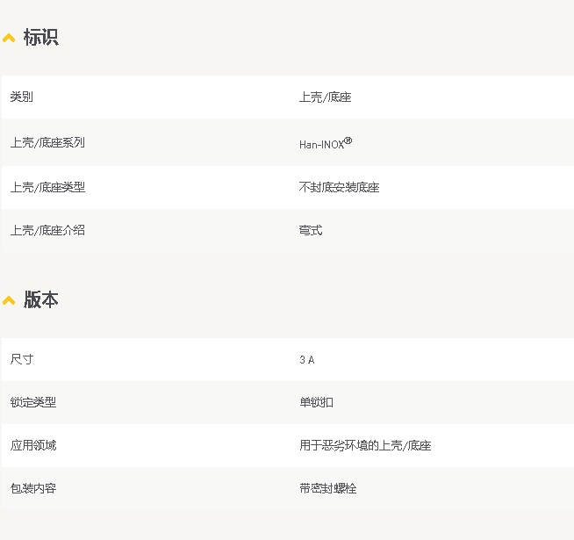574x540 pixels.
Task: Click the 带密封螺栓 value
Action: [327, 488]
